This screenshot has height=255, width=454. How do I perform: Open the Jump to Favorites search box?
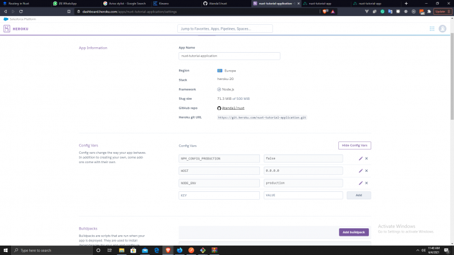pos(225,29)
